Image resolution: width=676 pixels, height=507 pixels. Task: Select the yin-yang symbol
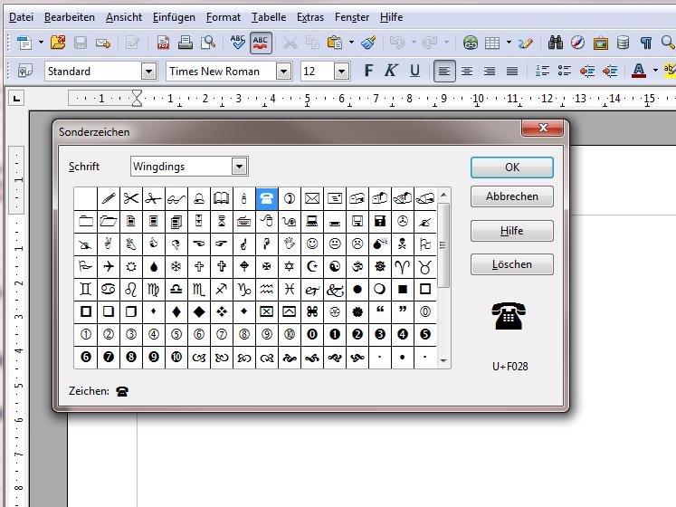click(335, 266)
